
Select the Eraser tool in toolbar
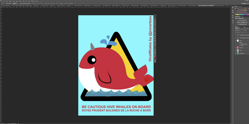pos(155,37)
